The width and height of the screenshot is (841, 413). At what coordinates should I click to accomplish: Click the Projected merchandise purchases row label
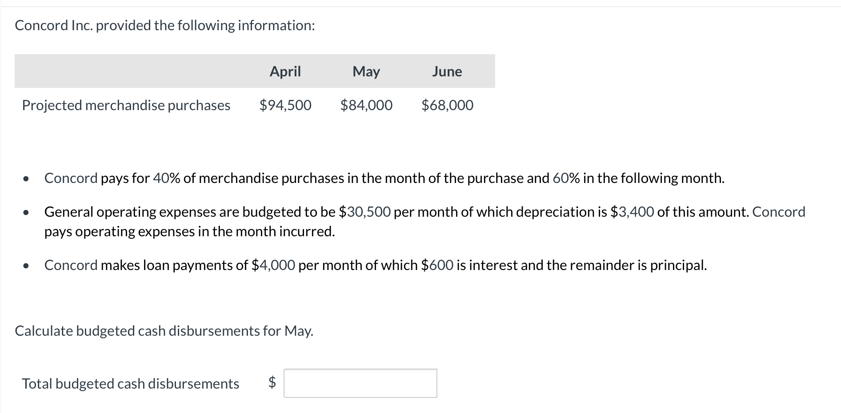(x=126, y=105)
